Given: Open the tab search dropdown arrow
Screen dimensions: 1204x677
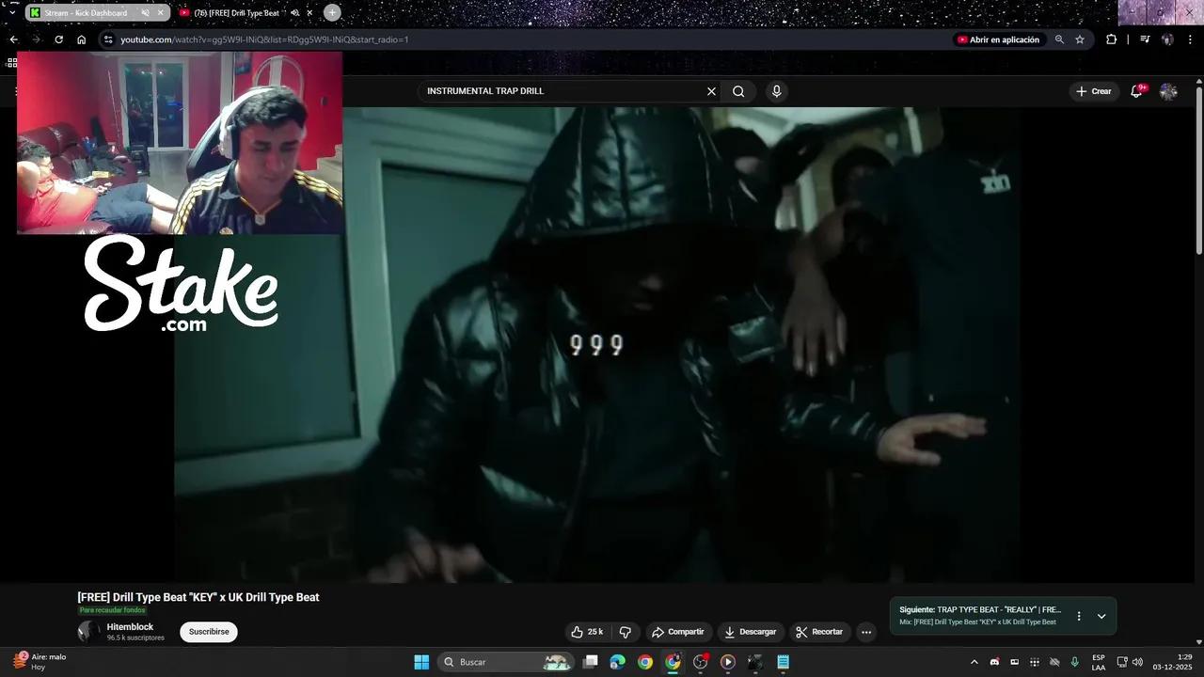Looking at the screenshot, I should pos(12,13).
